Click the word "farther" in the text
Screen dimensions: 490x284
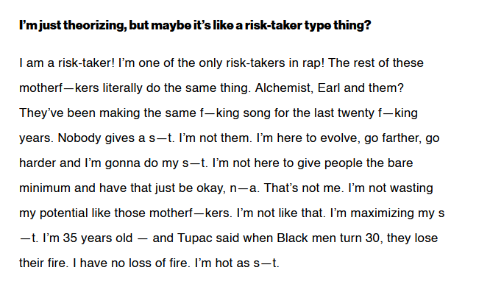pyautogui.click(x=402, y=138)
